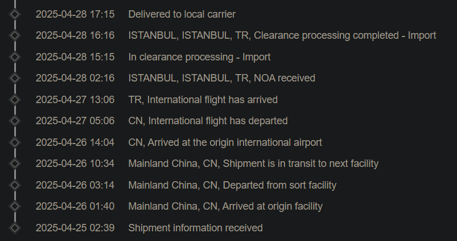
Task: Click the timeline icon for NOA received
Action: click(15, 78)
